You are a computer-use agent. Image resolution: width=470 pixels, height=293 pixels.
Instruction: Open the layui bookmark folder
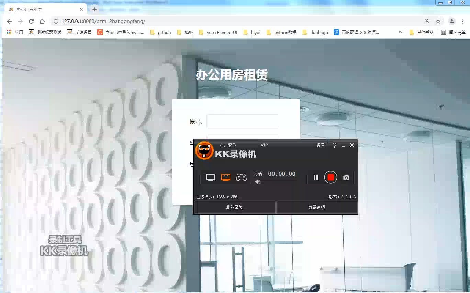252,33
